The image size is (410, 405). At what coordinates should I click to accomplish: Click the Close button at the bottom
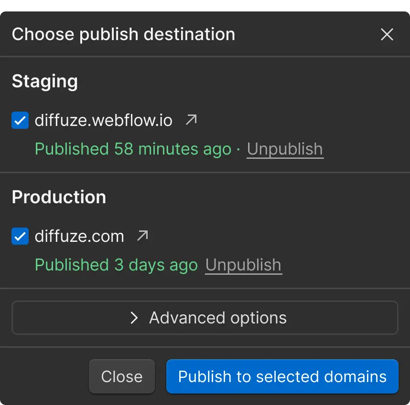[x=122, y=376]
